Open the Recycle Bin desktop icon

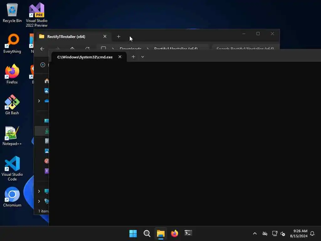(12, 13)
